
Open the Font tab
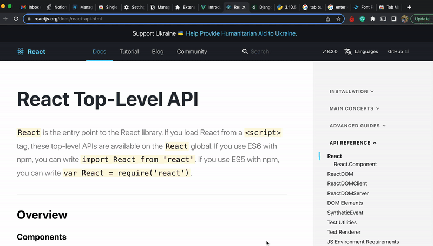(x=363, y=7)
